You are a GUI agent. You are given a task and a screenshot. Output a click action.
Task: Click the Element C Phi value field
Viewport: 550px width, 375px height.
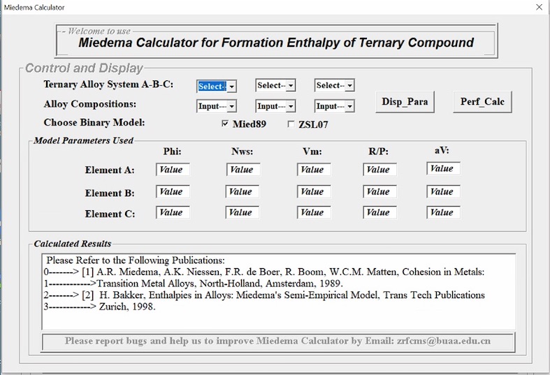172,212
